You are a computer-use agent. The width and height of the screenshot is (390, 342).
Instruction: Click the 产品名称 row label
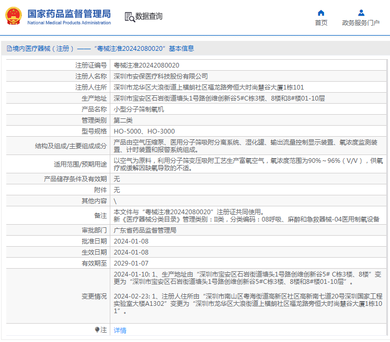click(x=94, y=109)
